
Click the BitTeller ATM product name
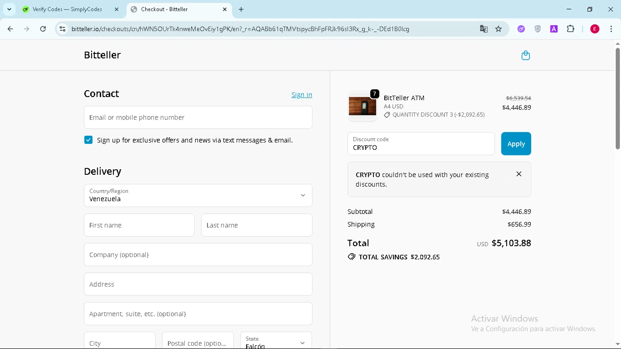coord(404,98)
